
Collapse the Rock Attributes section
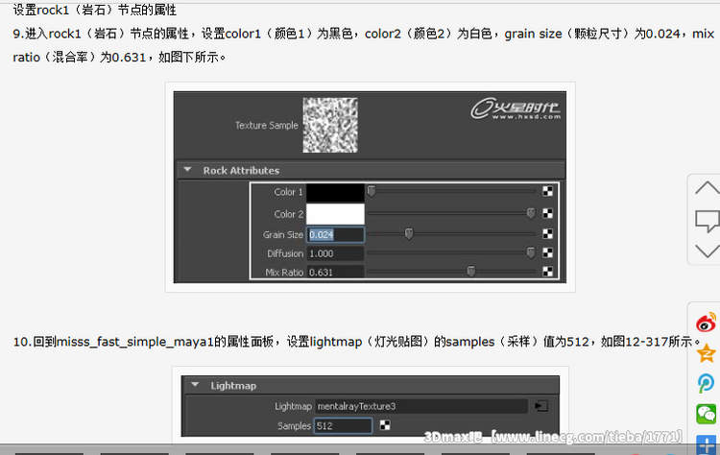pos(187,170)
